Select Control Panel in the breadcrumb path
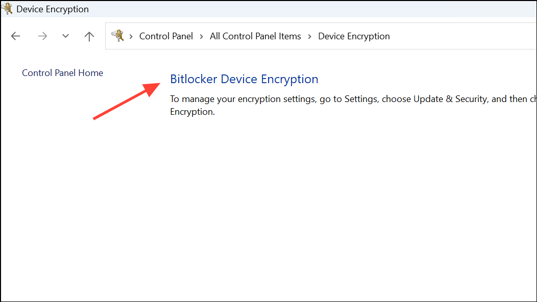 tap(166, 36)
